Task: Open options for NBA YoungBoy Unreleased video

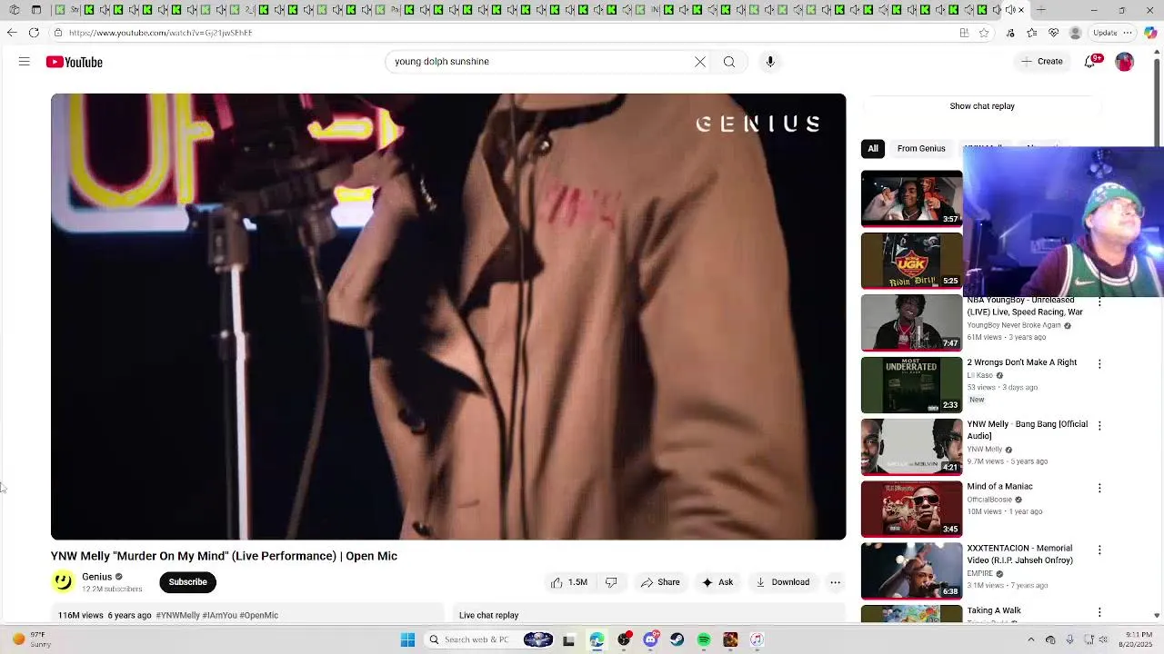Action: coord(1099,302)
